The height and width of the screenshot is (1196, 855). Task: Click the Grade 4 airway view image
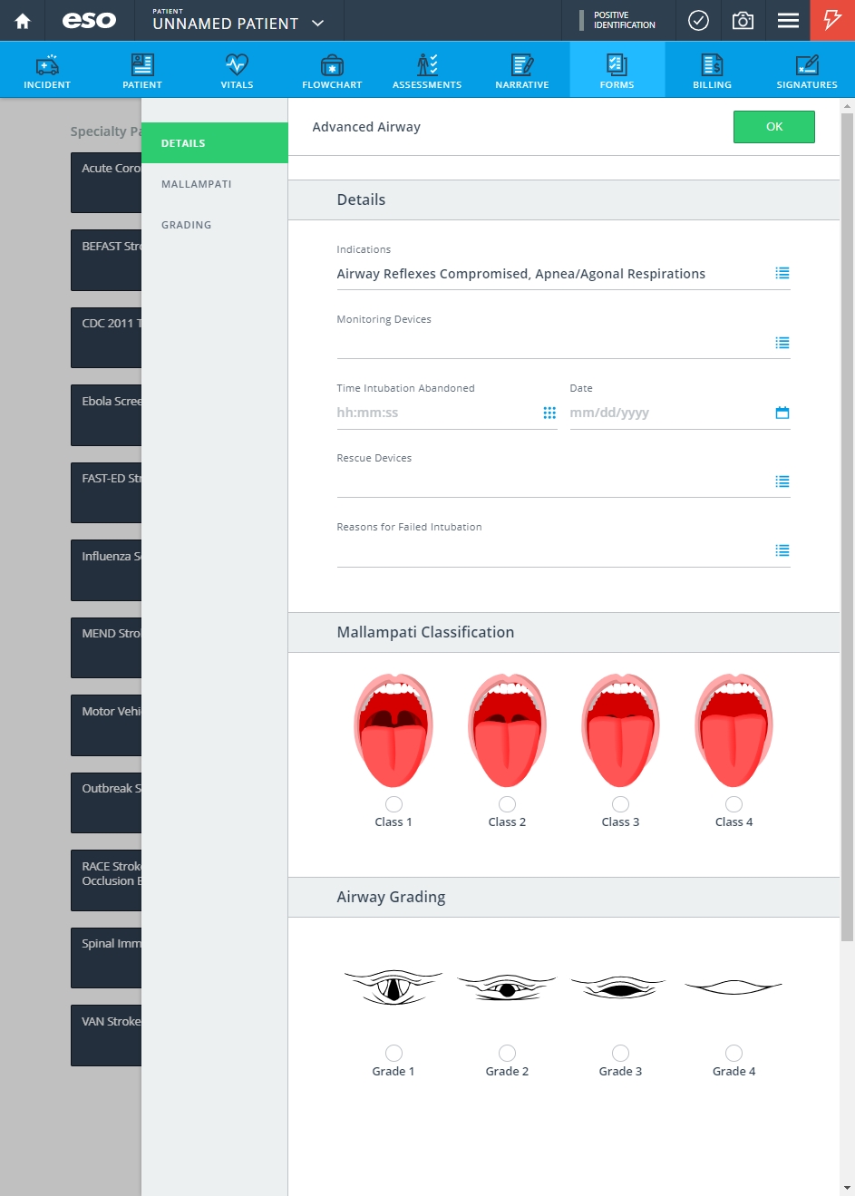pyautogui.click(x=734, y=987)
